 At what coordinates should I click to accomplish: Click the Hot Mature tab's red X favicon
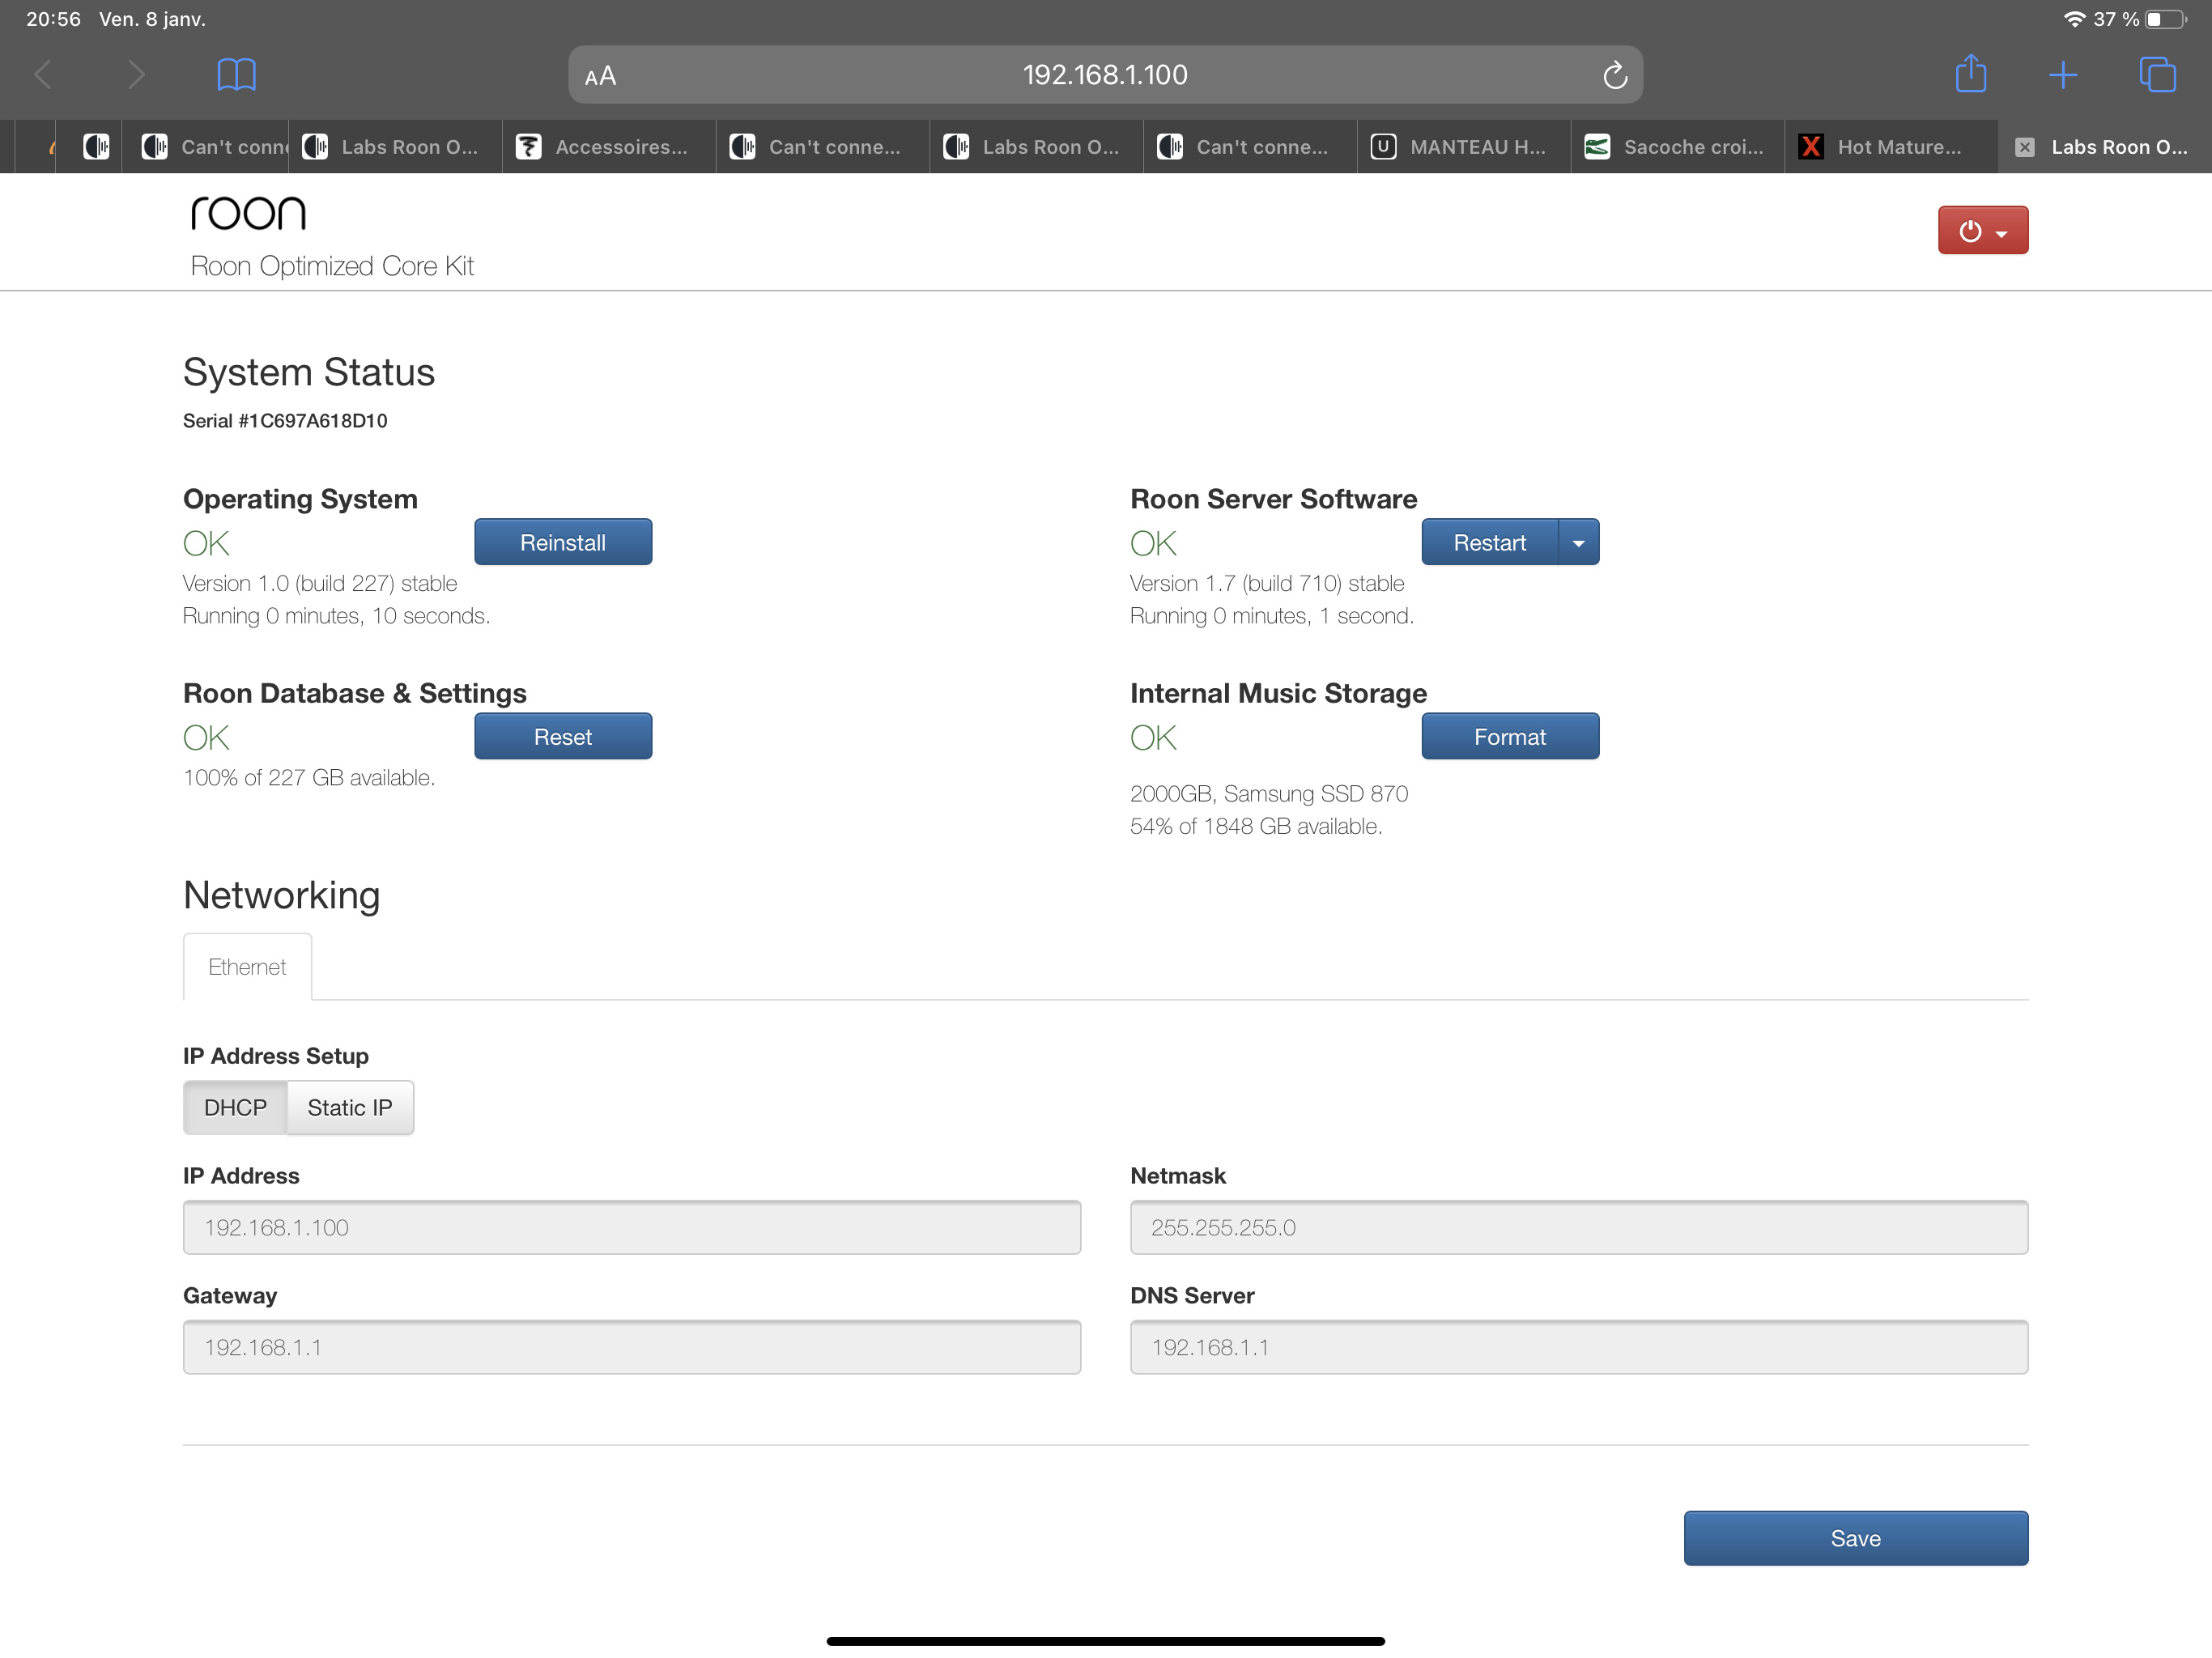pos(1810,147)
